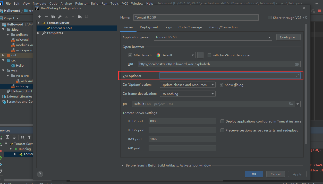Browse for JRE with the folder icon
This screenshot has height=184, width=323.
pyautogui.click(x=291, y=104)
